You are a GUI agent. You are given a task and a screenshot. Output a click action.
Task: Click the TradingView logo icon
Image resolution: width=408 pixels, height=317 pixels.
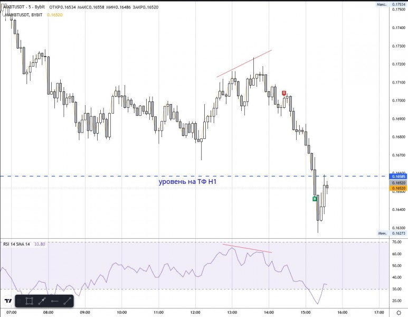pos(8,301)
